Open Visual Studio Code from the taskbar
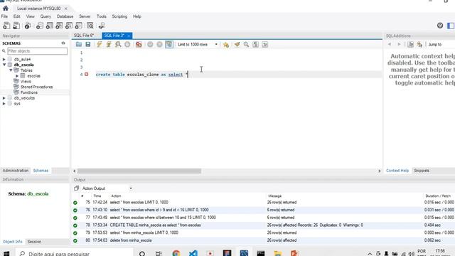 193,253
